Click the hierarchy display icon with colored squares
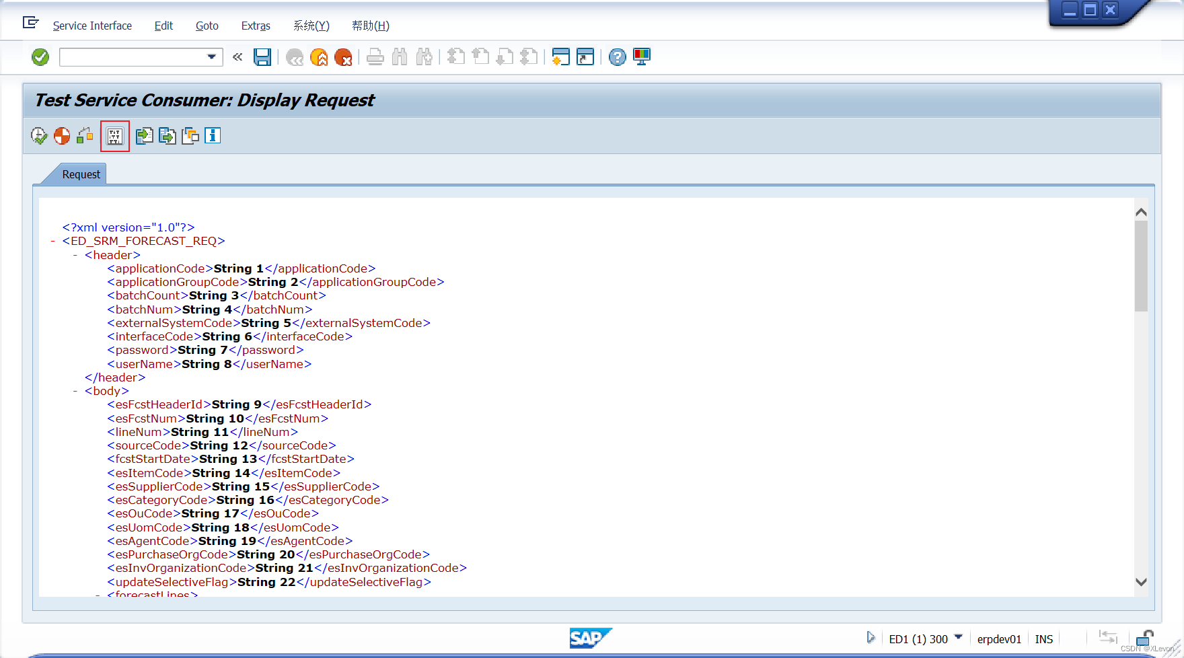Screen dimensions: 1184x658 coord(85,136)
